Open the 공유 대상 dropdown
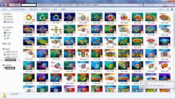The image size is (175, 99). coord(33,9)
